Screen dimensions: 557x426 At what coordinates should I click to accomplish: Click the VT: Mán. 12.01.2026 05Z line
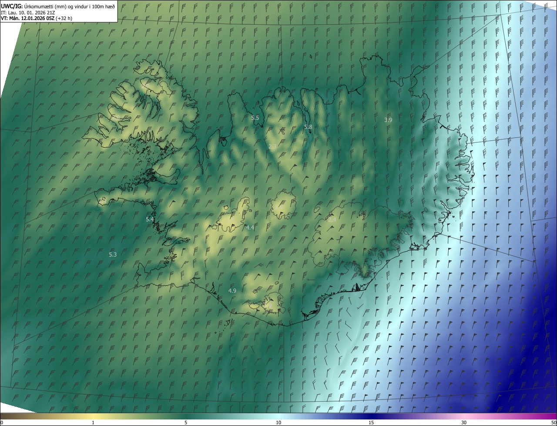pos(37,18)
